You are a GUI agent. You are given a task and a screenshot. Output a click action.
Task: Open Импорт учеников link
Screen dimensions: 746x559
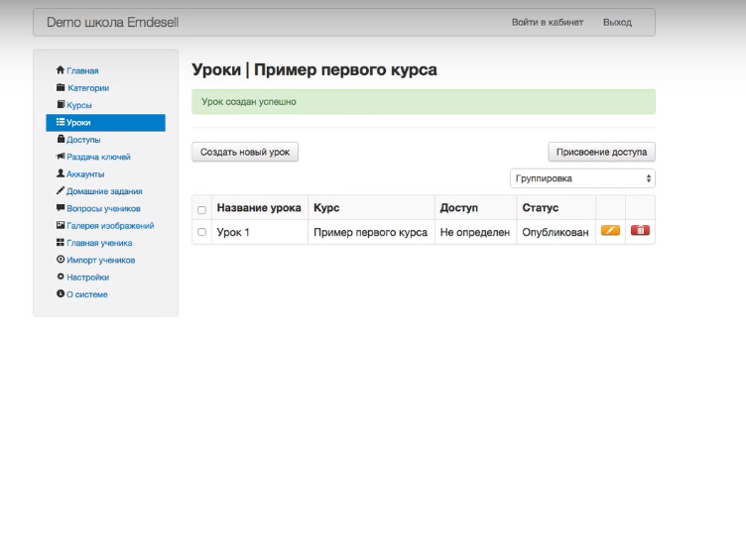coord(101,260)
